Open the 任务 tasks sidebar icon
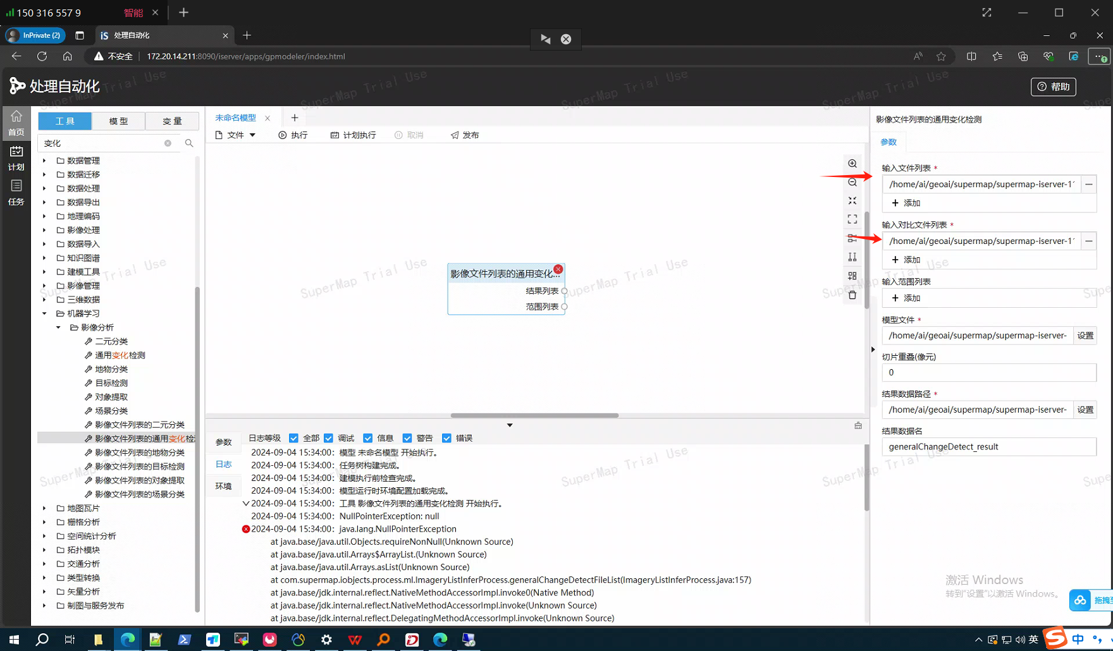Viewport: 1113px width, 651px height. click(x=16, y=193)
